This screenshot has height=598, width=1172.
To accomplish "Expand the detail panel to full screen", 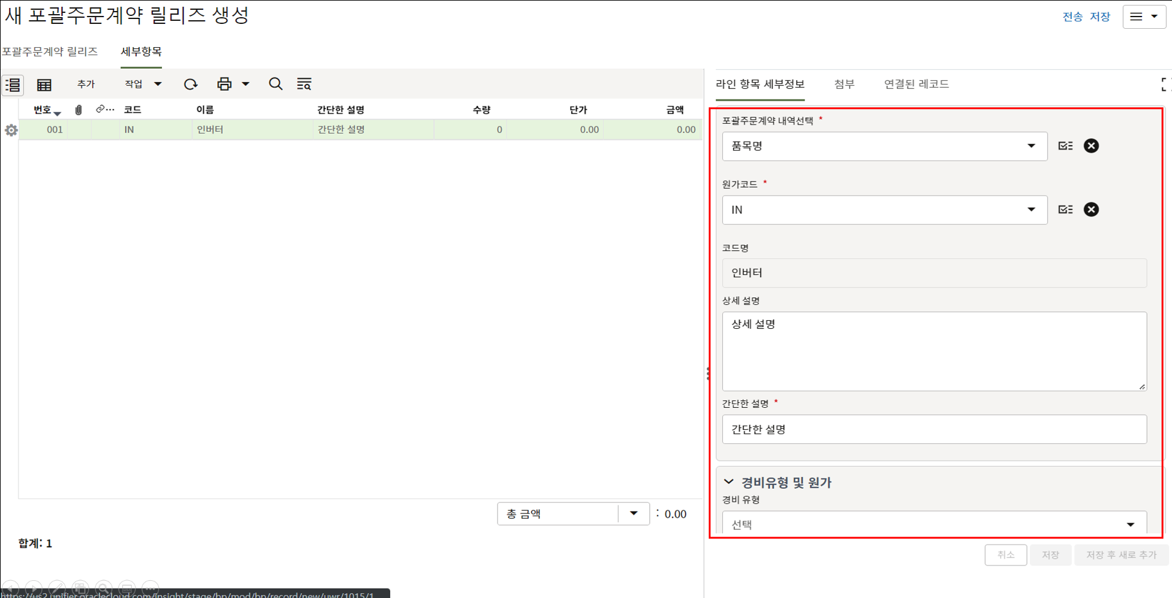I will point(1165,85).
